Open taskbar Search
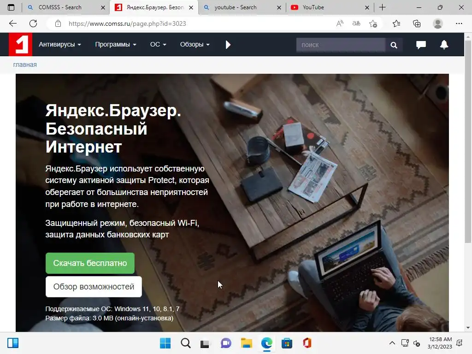Image resolution: width=472 pixels, height=354 pixels. (x=185, y=343)
